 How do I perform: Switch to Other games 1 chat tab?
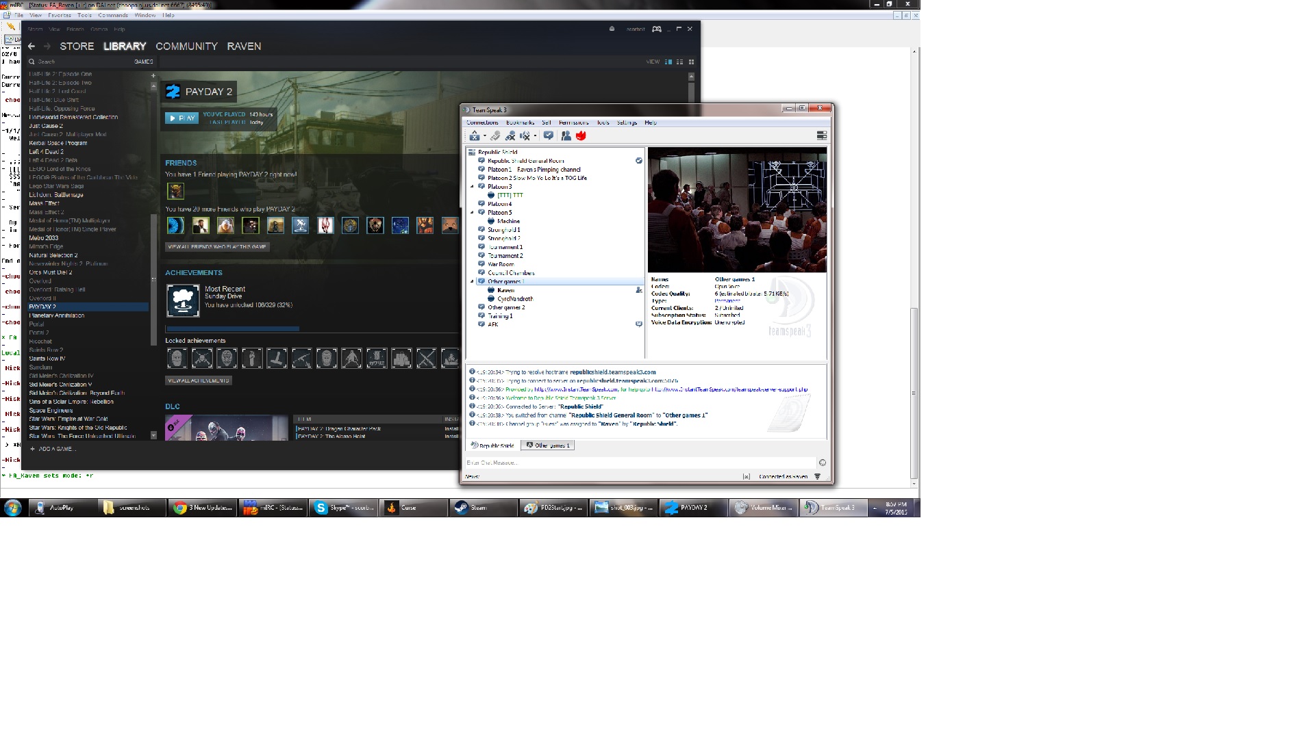[547, 445]
